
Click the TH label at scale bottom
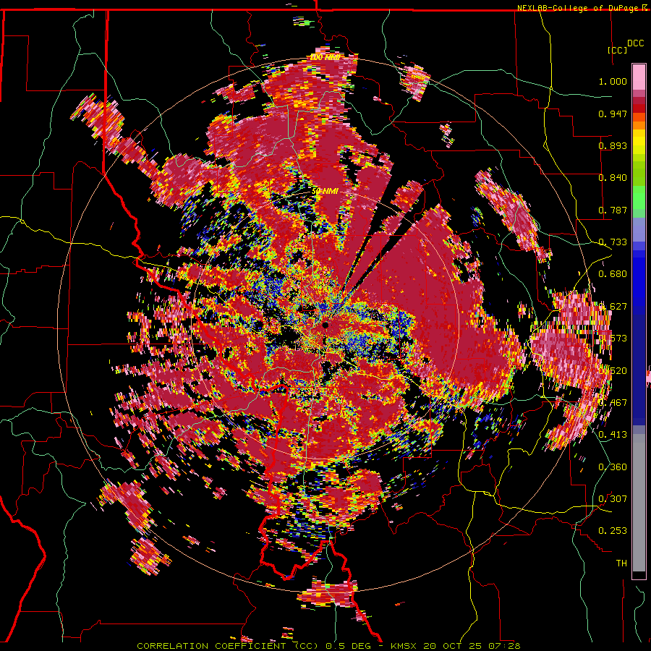coord(621,563)
